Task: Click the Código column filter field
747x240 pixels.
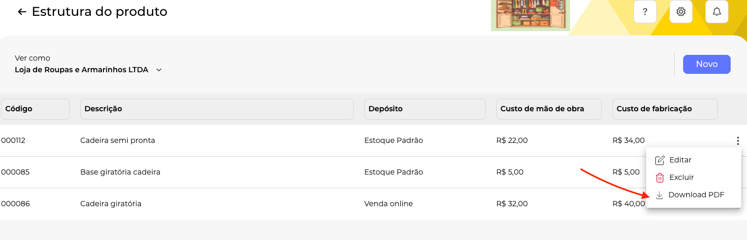Action: [x=35, y=109]
